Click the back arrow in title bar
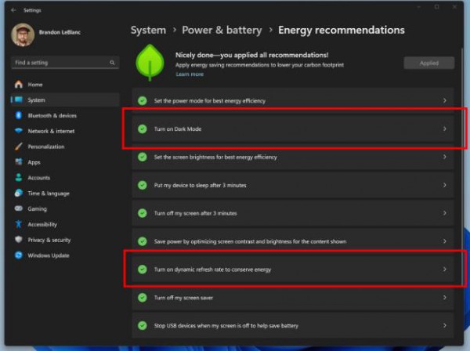470x351 pixels. click(x=13, y=10)
